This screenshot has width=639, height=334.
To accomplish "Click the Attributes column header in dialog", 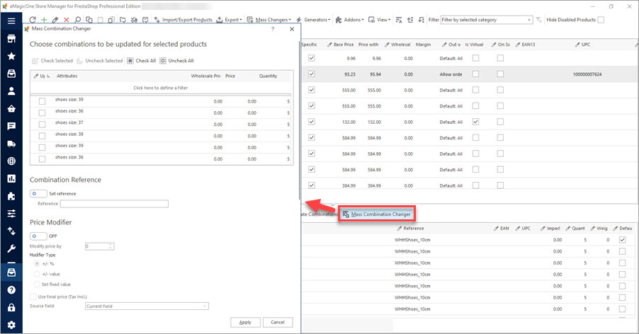I will pos(67,76).
